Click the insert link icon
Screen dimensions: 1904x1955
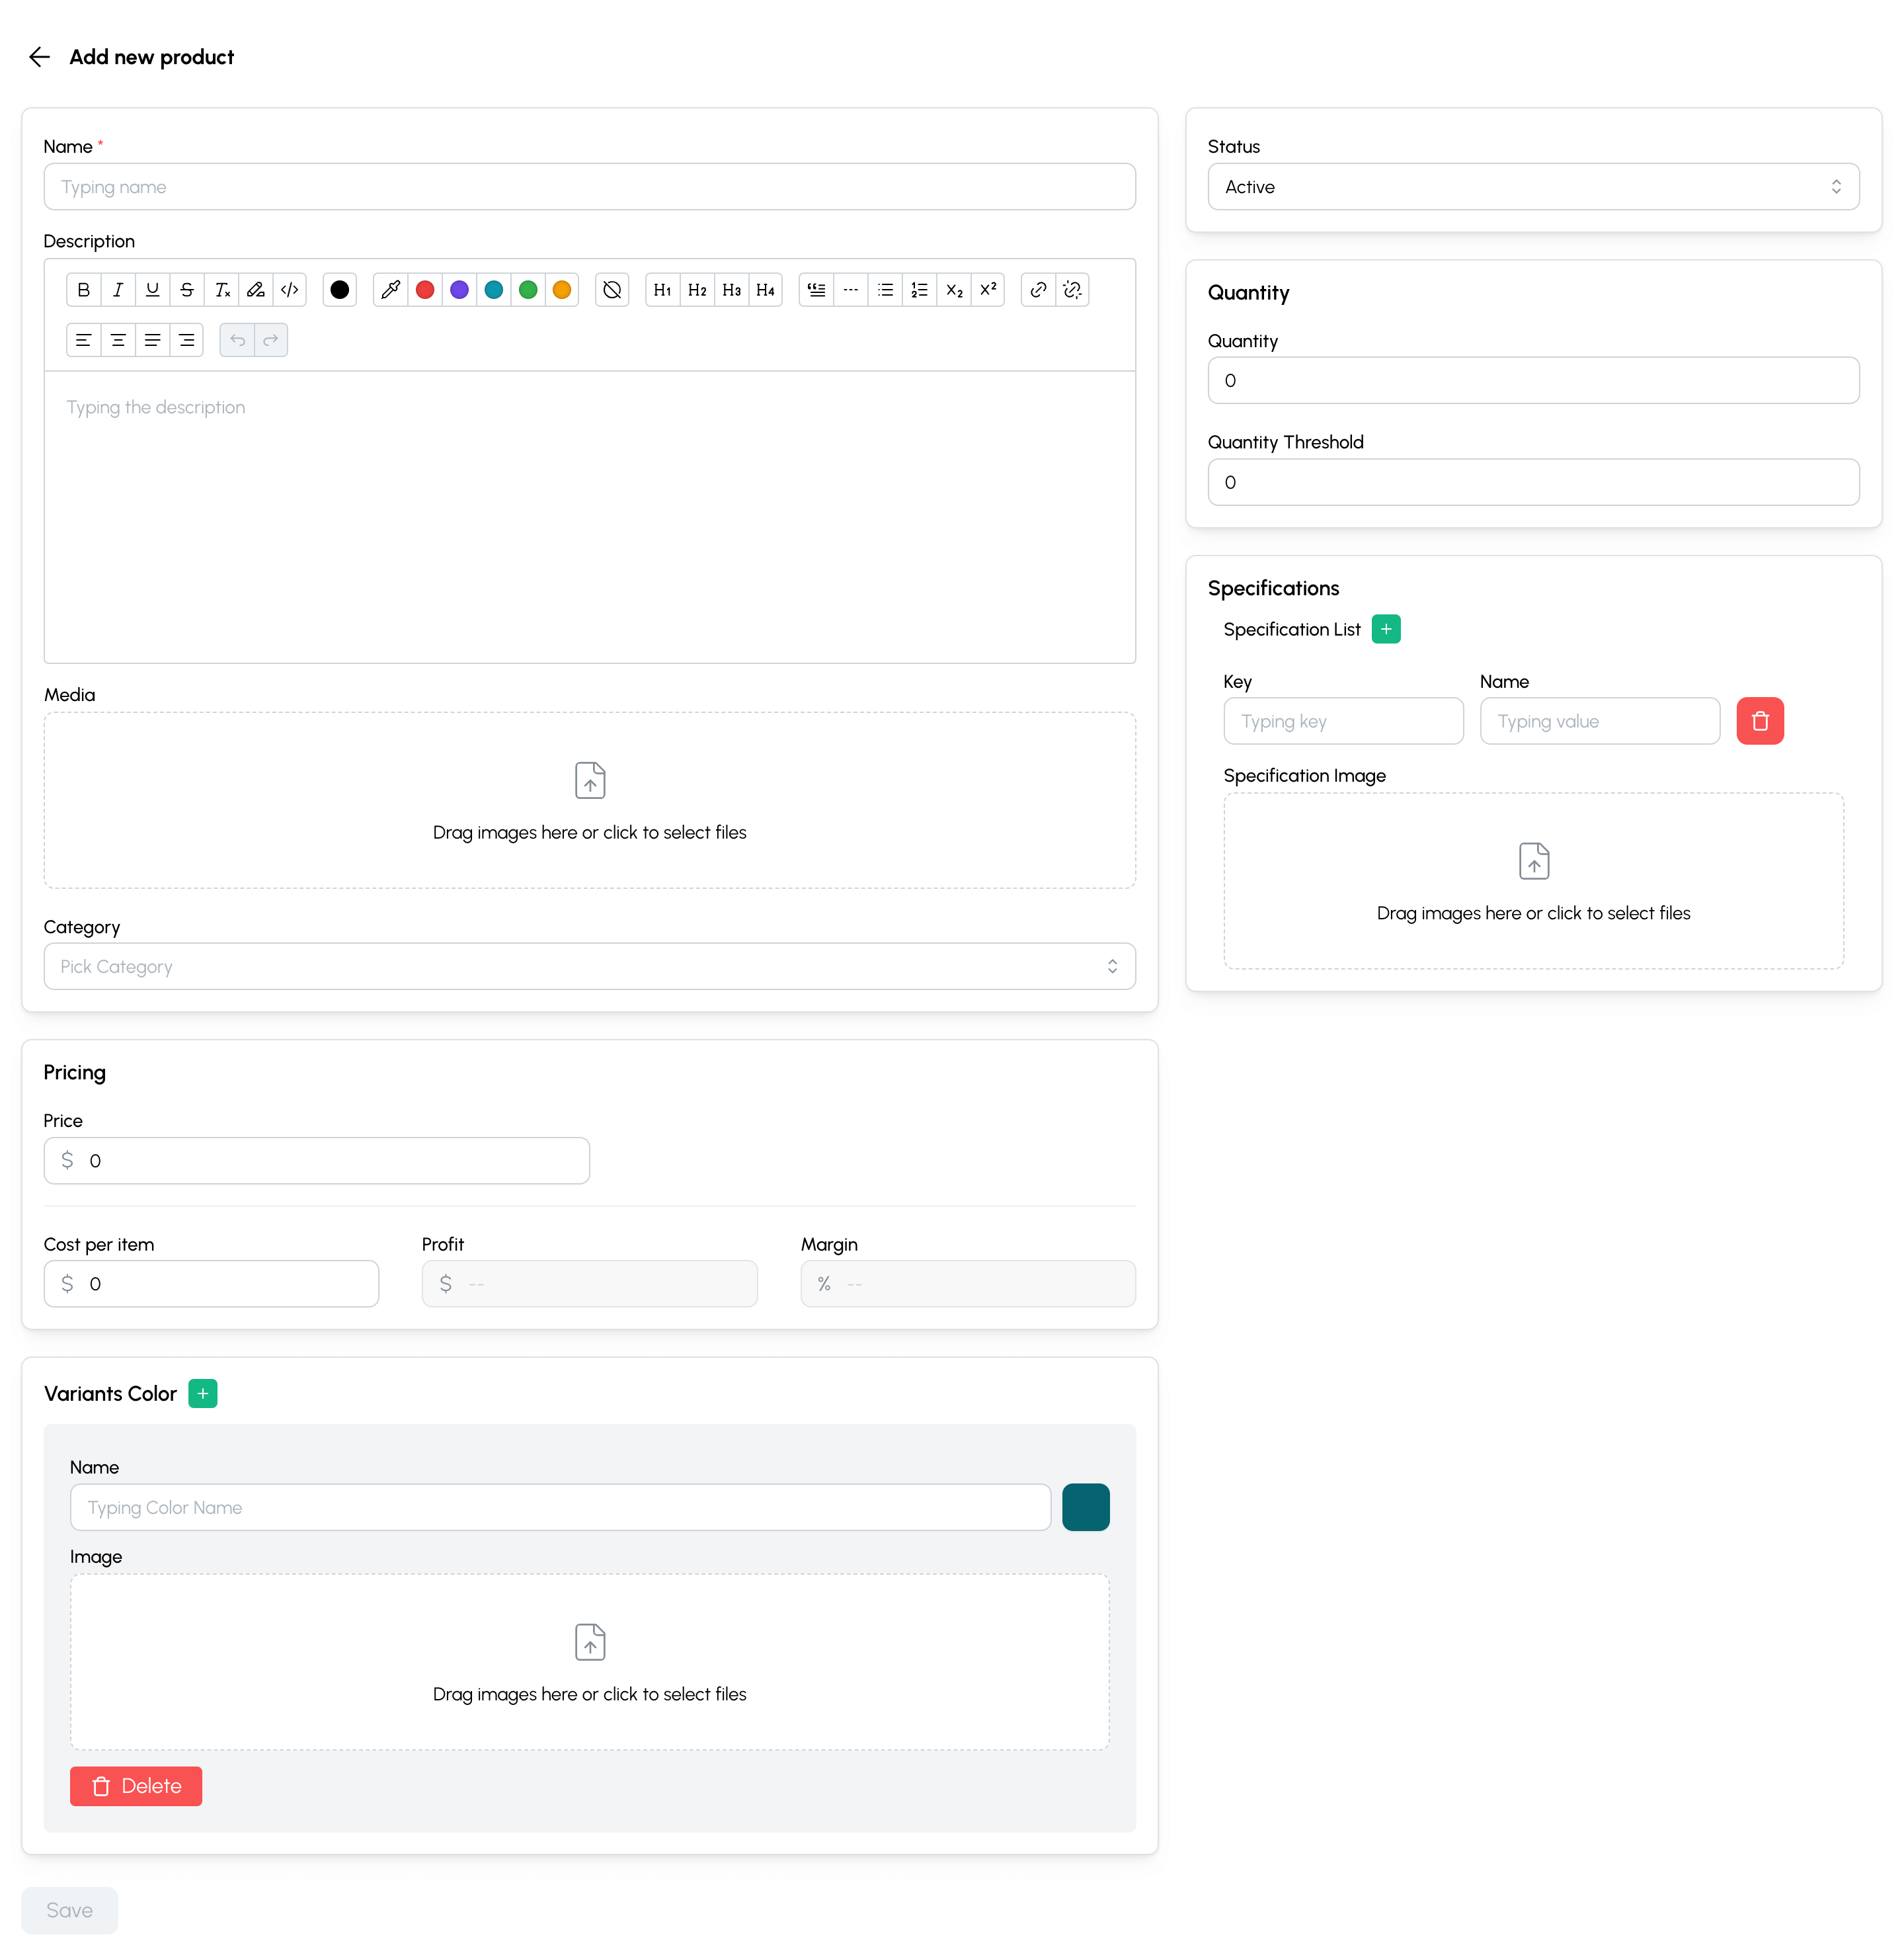point(1037,289)
